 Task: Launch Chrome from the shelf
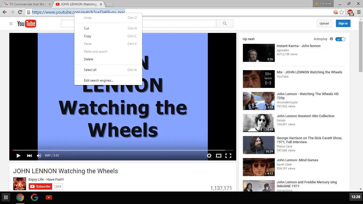tap(20, 197)
